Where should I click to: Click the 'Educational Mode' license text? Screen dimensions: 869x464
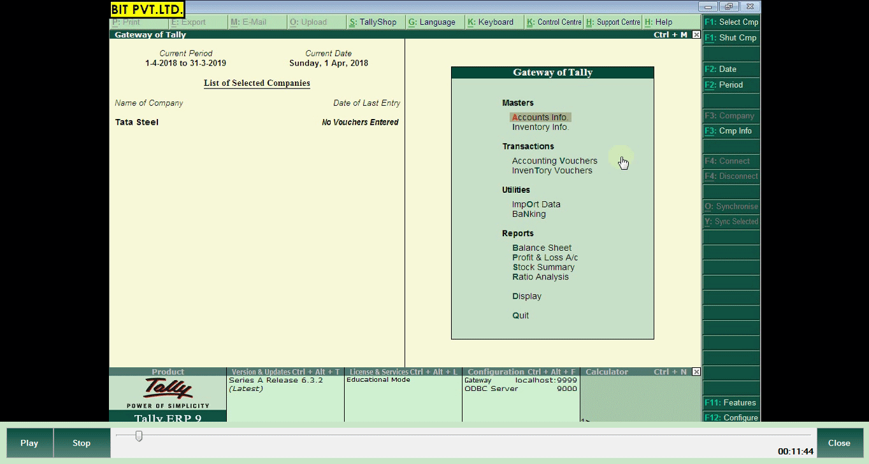pyautogui.click(x=378, y=380)
